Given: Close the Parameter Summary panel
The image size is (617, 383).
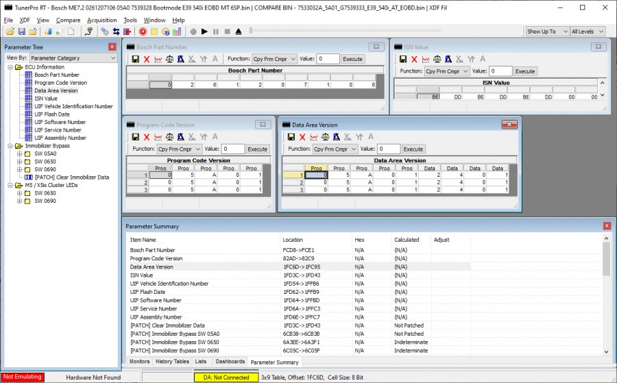Looking at the screenshot, I should [607, 225].
